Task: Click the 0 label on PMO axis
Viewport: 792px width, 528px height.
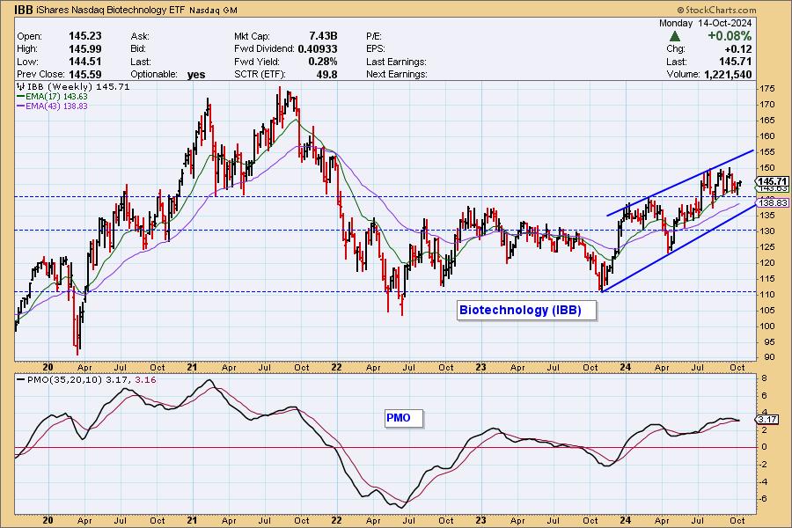Action: [764, 447]
